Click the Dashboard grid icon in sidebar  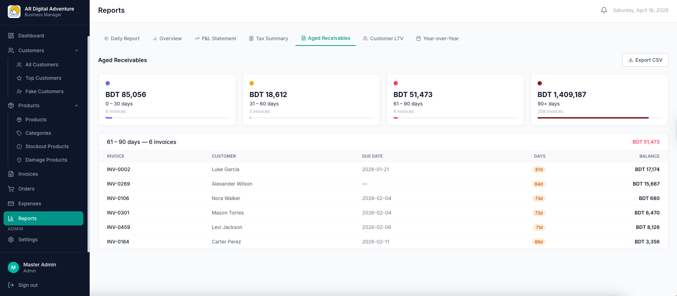pyautogui.click(x=11, y=36)
